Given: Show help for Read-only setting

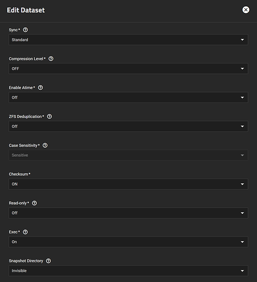Looking at the screenshot, I should tap(34, 203).
